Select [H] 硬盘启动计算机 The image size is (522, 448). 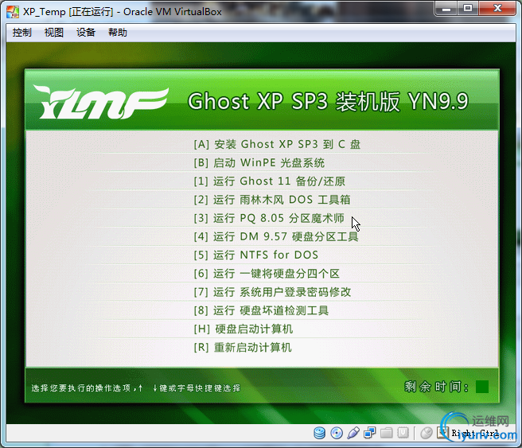pyautogui.click(x=243, y=329)
